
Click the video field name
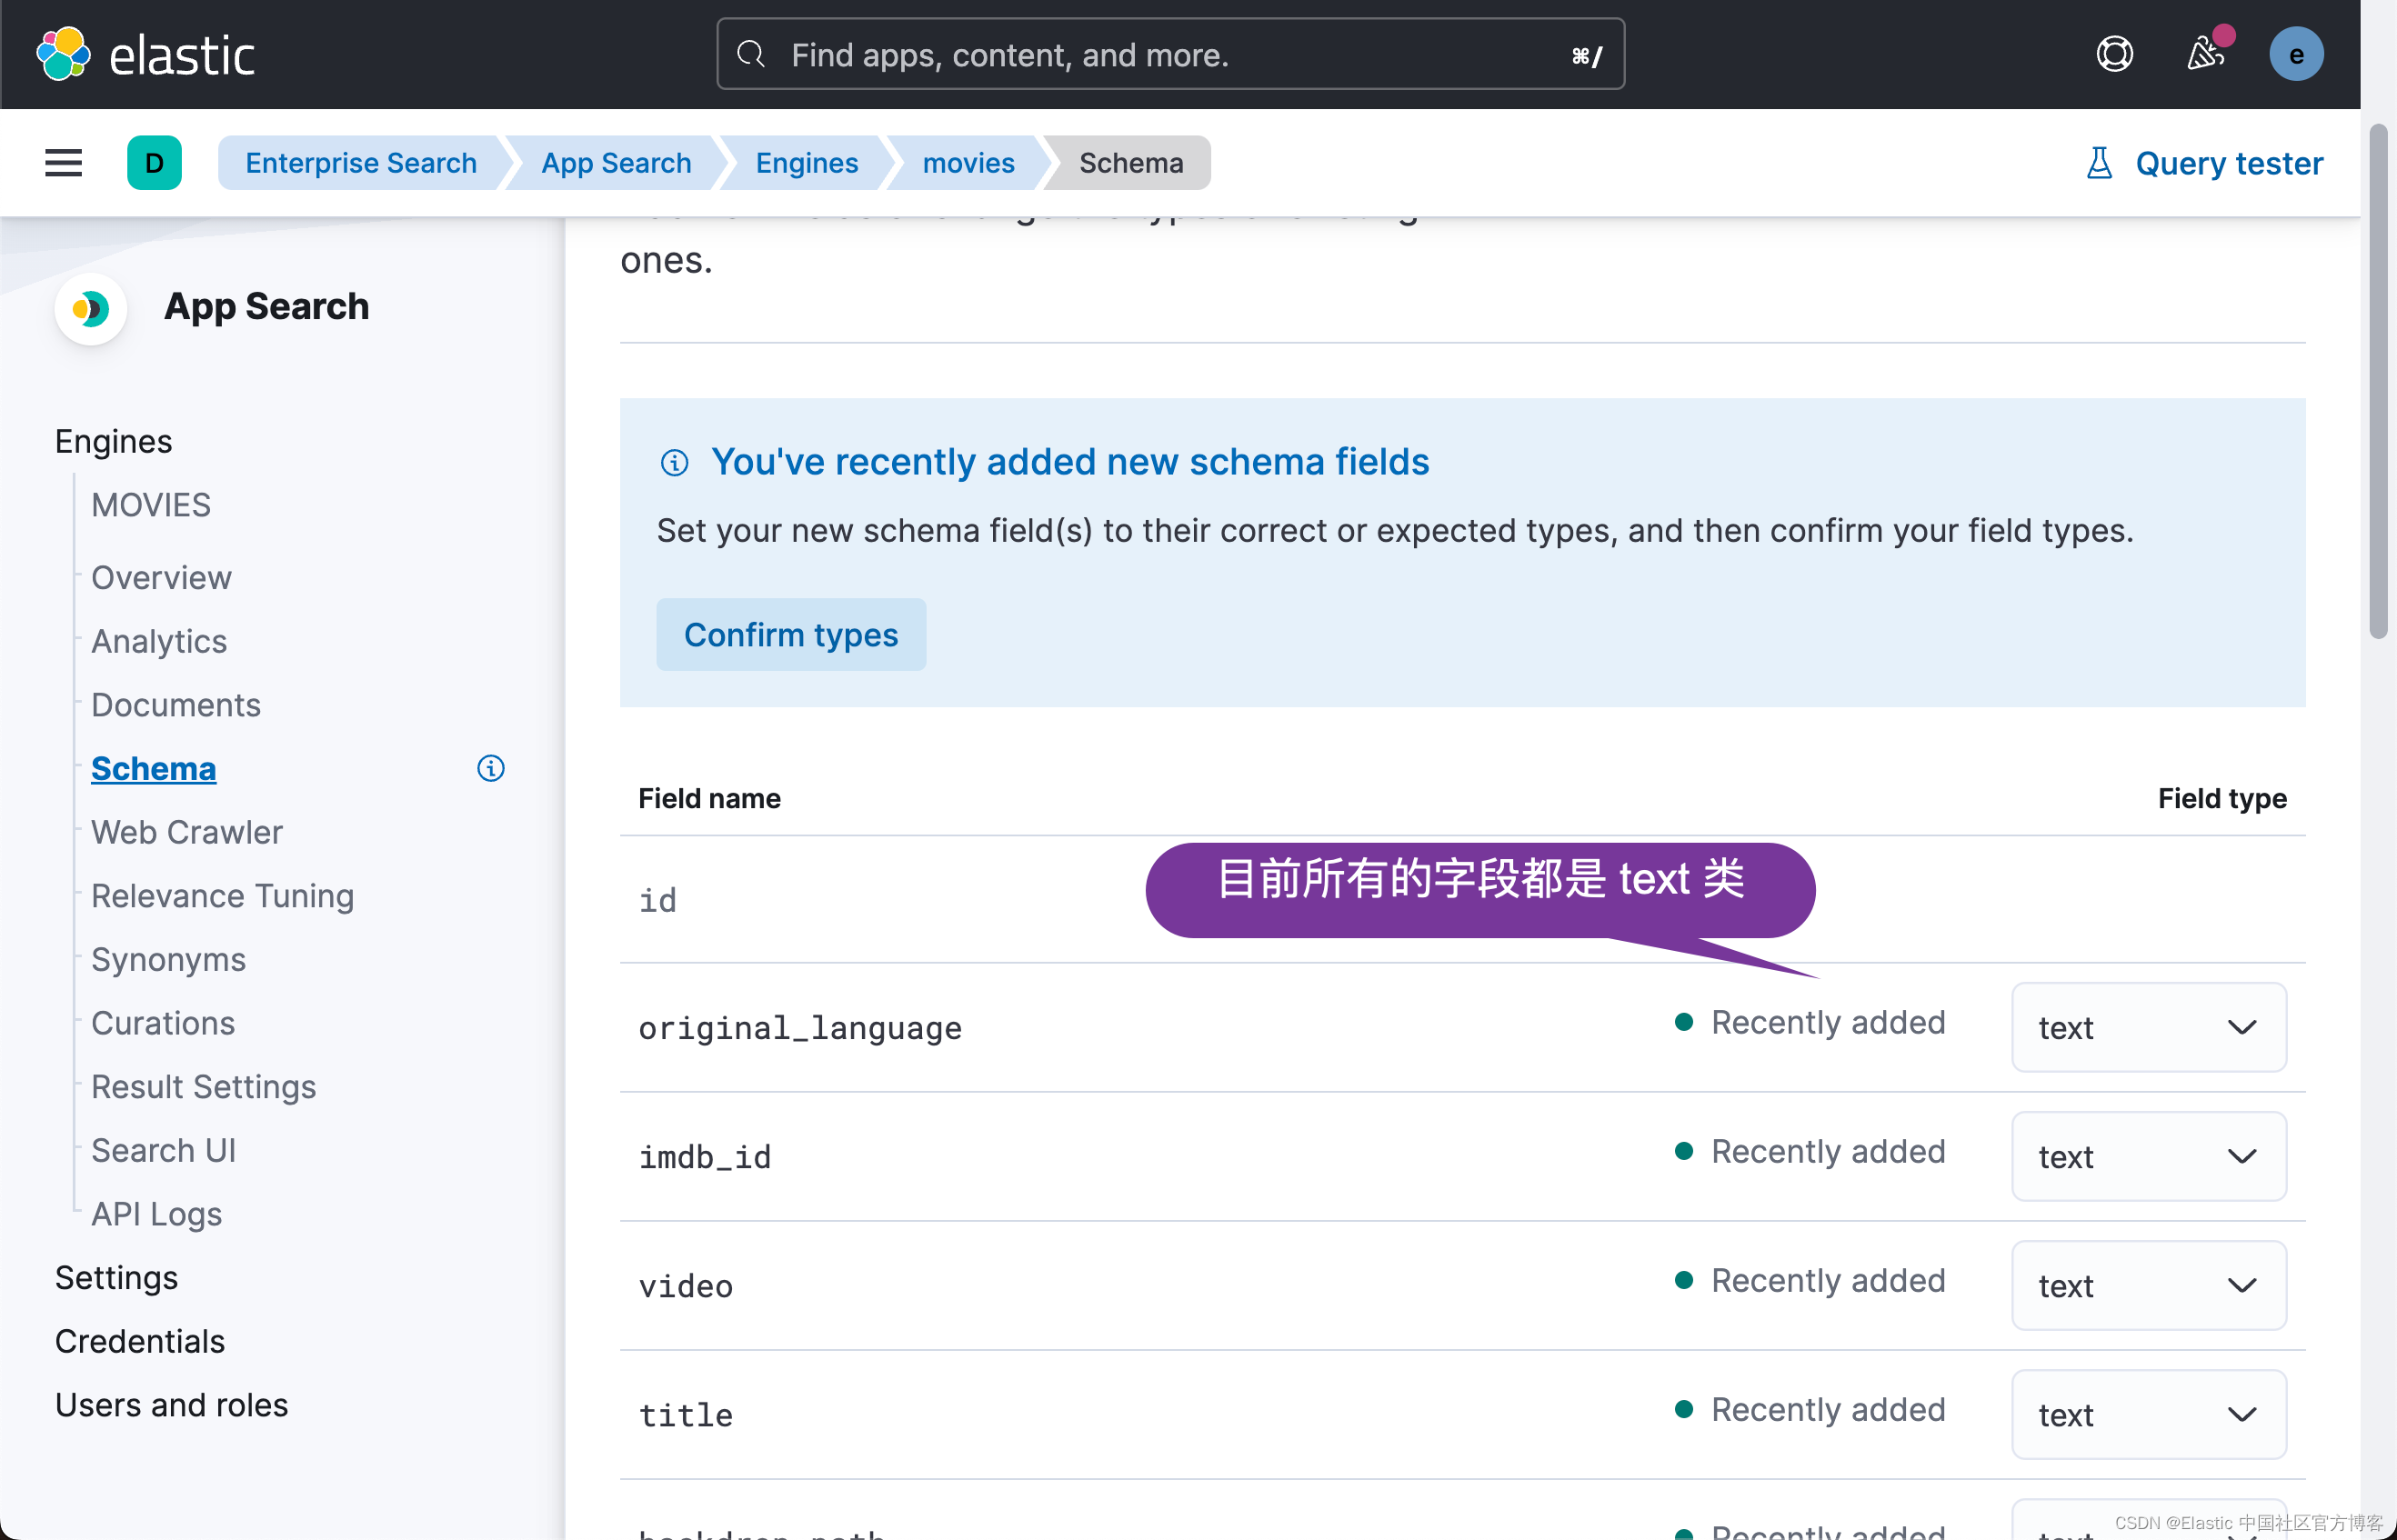686,1286
